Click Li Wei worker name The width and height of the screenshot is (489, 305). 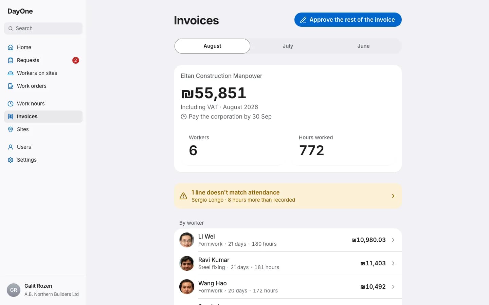pos(206,237)
